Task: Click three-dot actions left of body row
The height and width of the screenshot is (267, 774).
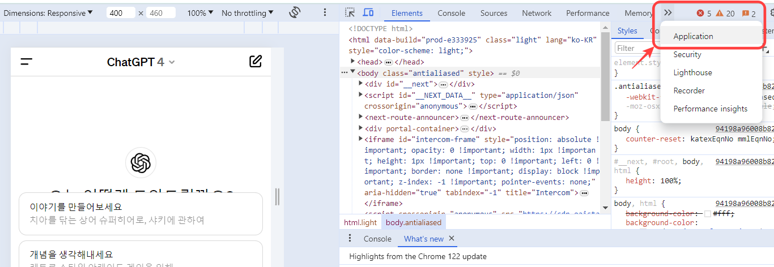Action: point(344,73)
